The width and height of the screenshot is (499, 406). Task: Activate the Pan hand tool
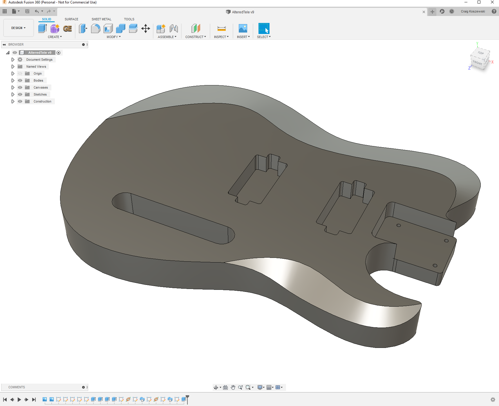233,387
